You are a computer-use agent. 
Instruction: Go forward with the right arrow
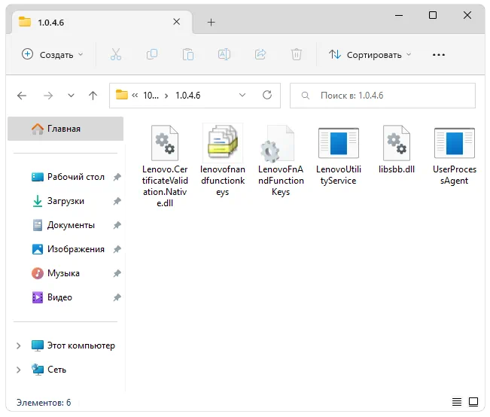click(x=48, y=96)
